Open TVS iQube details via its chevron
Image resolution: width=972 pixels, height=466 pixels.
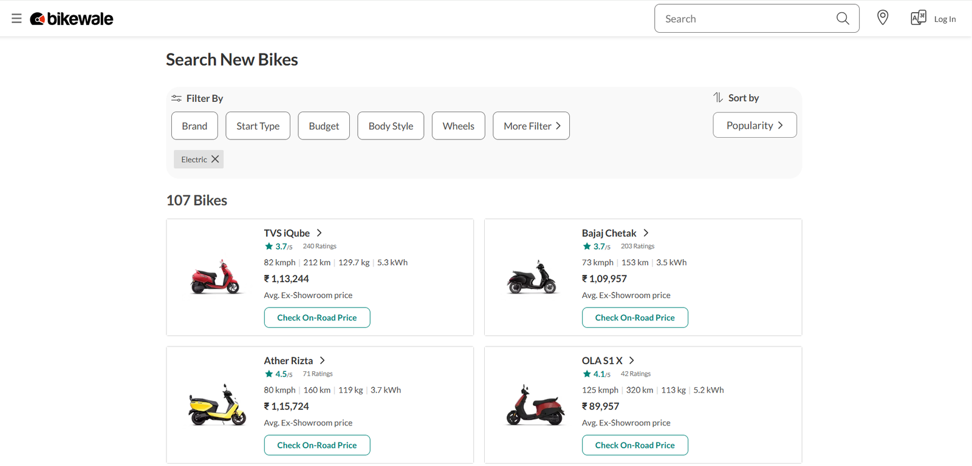[x=320, y=233]
